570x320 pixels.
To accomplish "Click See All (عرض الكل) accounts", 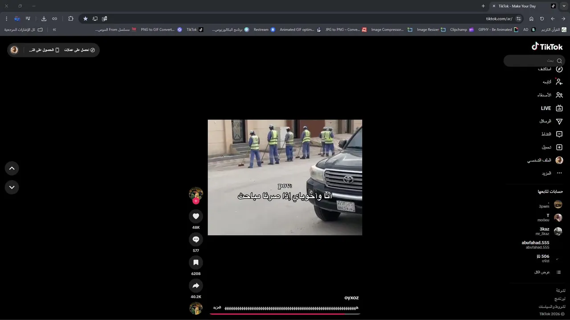I will coord(547,272).
